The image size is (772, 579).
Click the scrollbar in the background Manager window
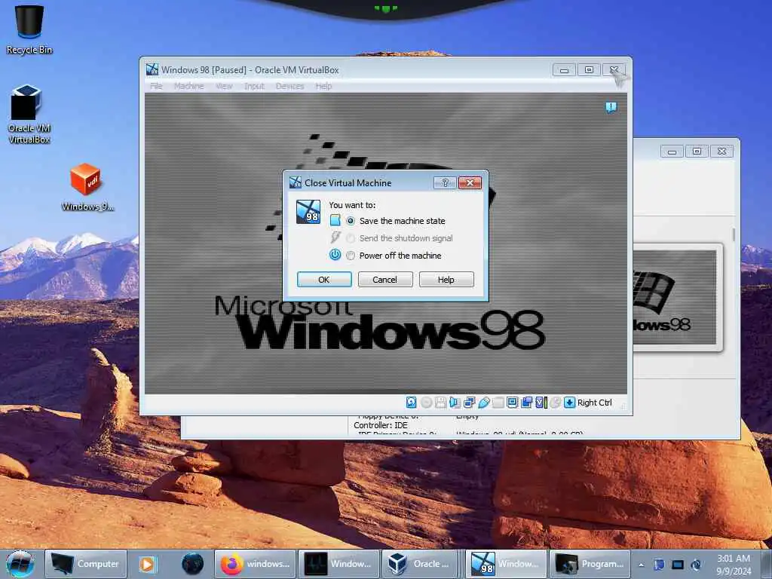tap(733, 234)
